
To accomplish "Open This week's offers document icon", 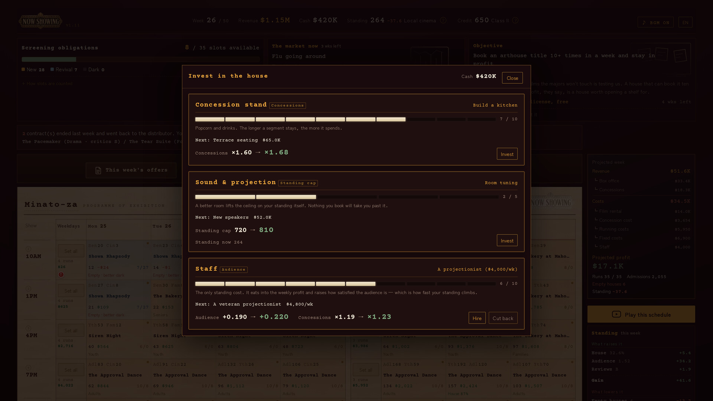I will click(x=98, y=170).
